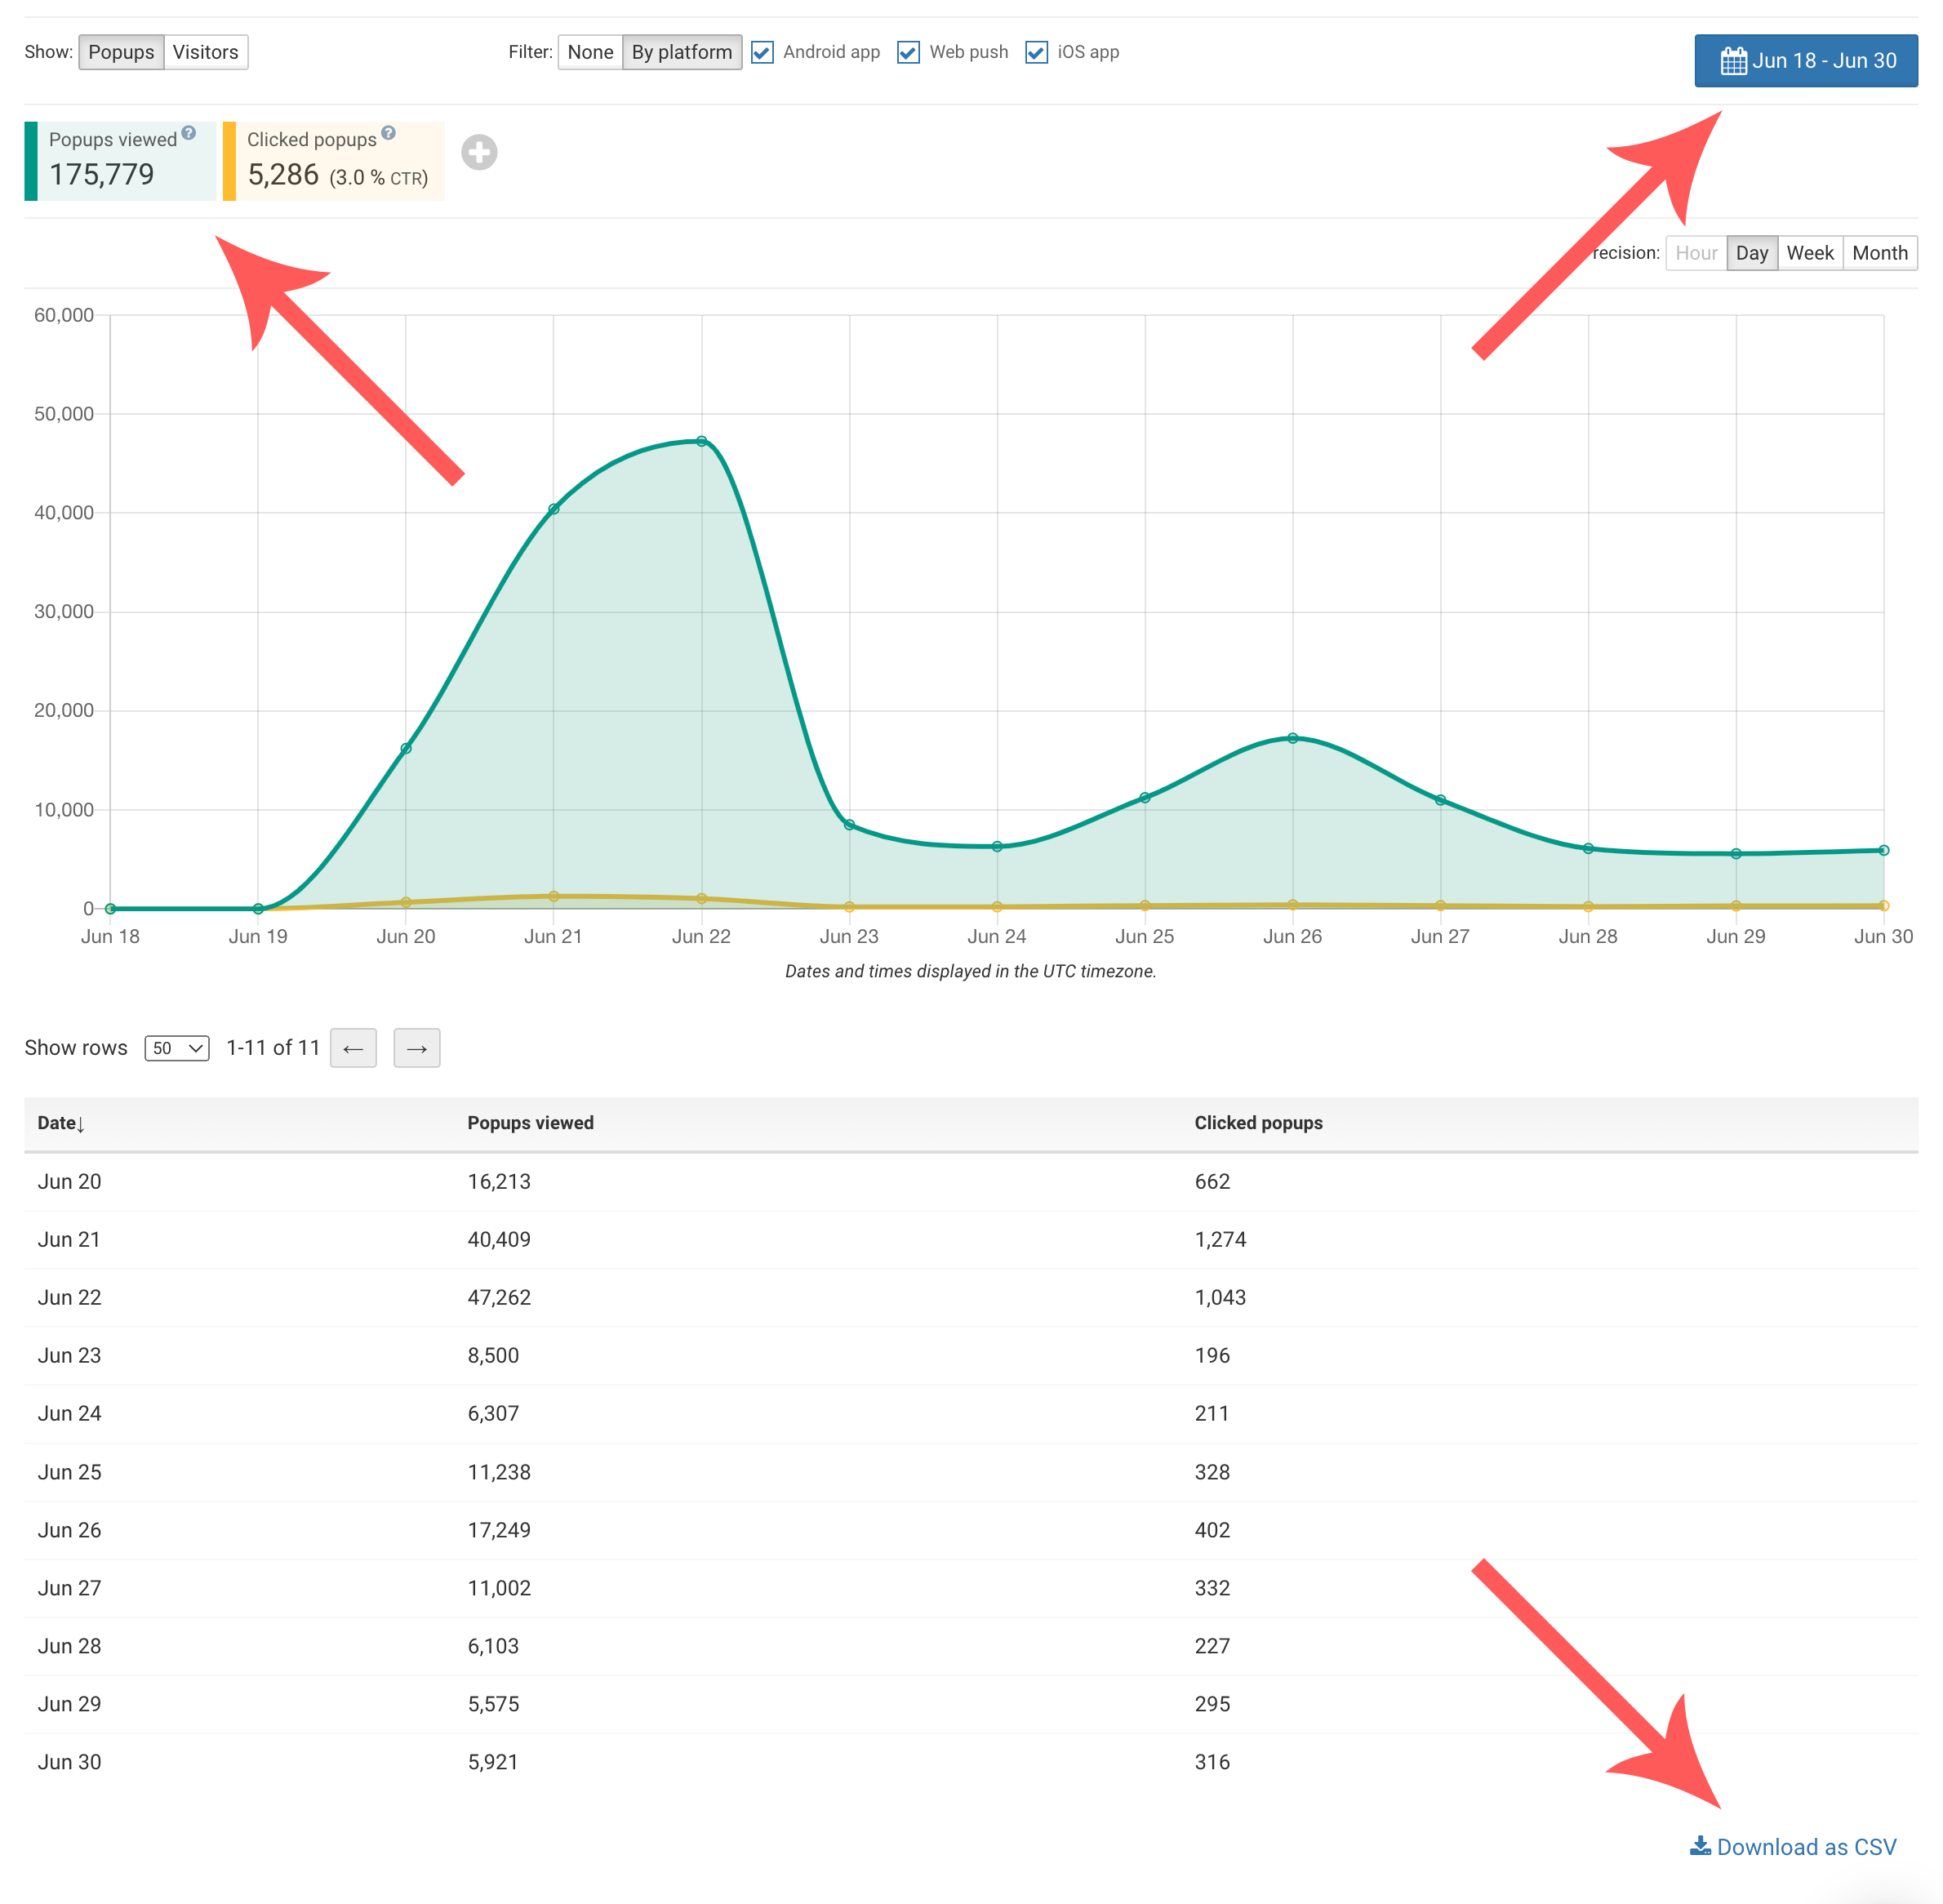Switch to the Visitors view
This screenshot has height=1904, width=1943.
(x=205, y=52)
